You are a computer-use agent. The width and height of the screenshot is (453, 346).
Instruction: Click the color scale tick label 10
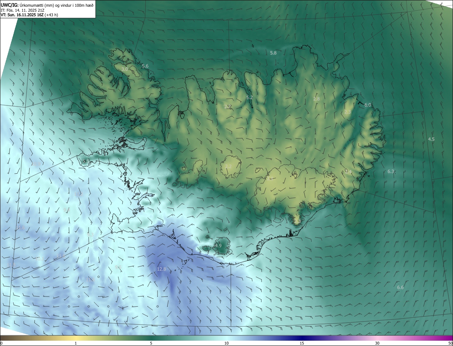coord(226,343)
